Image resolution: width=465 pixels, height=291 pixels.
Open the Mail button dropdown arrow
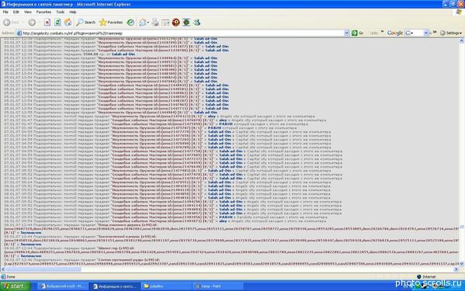[148, 23]
